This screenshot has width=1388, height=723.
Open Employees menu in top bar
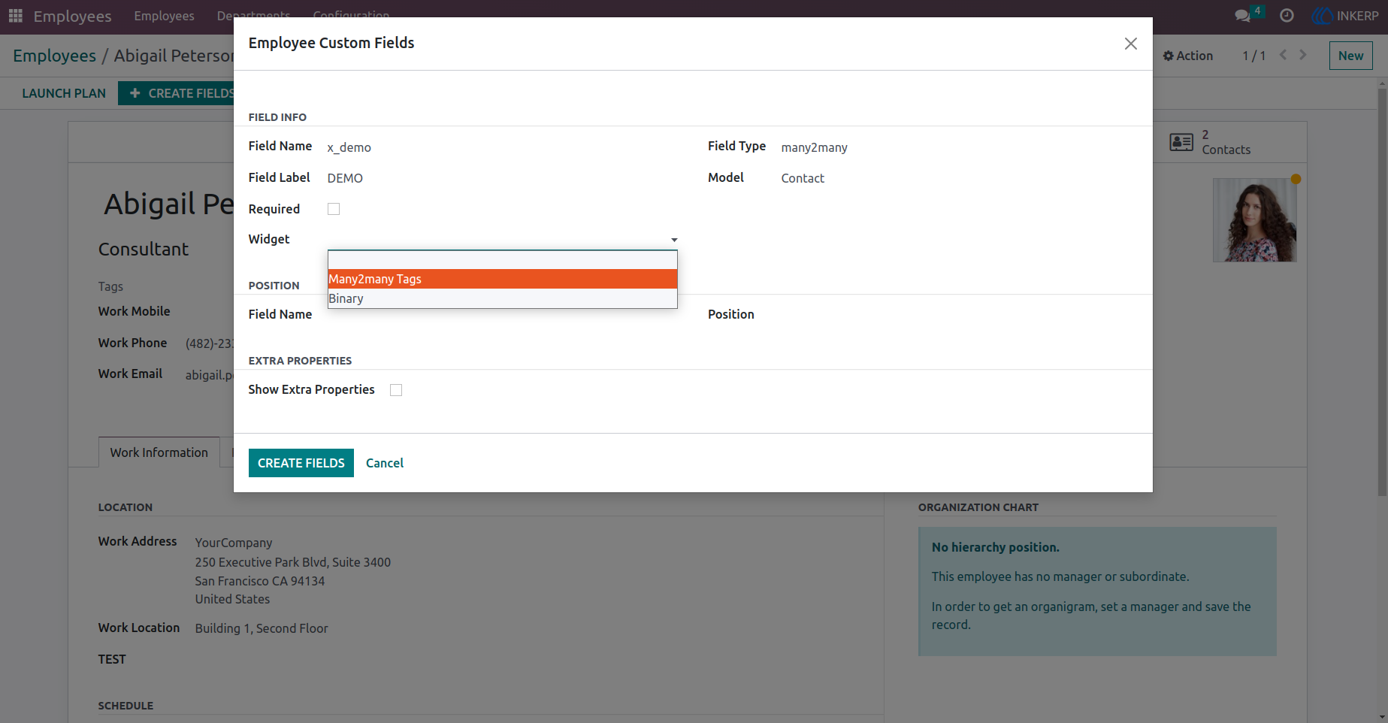pyautogui.click(x=164, y=16)
